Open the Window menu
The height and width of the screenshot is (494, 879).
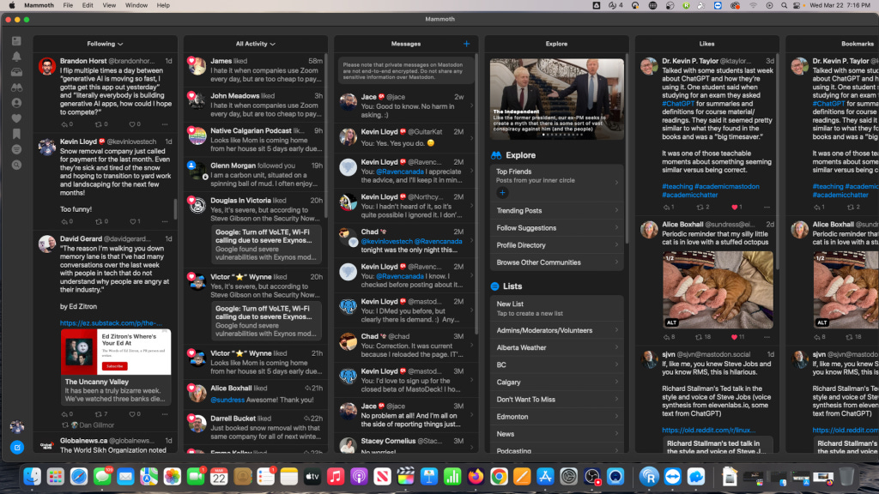[136, 5]
